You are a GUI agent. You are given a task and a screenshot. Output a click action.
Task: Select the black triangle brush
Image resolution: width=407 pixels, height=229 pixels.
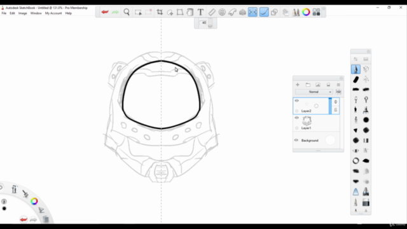[356, 130]
